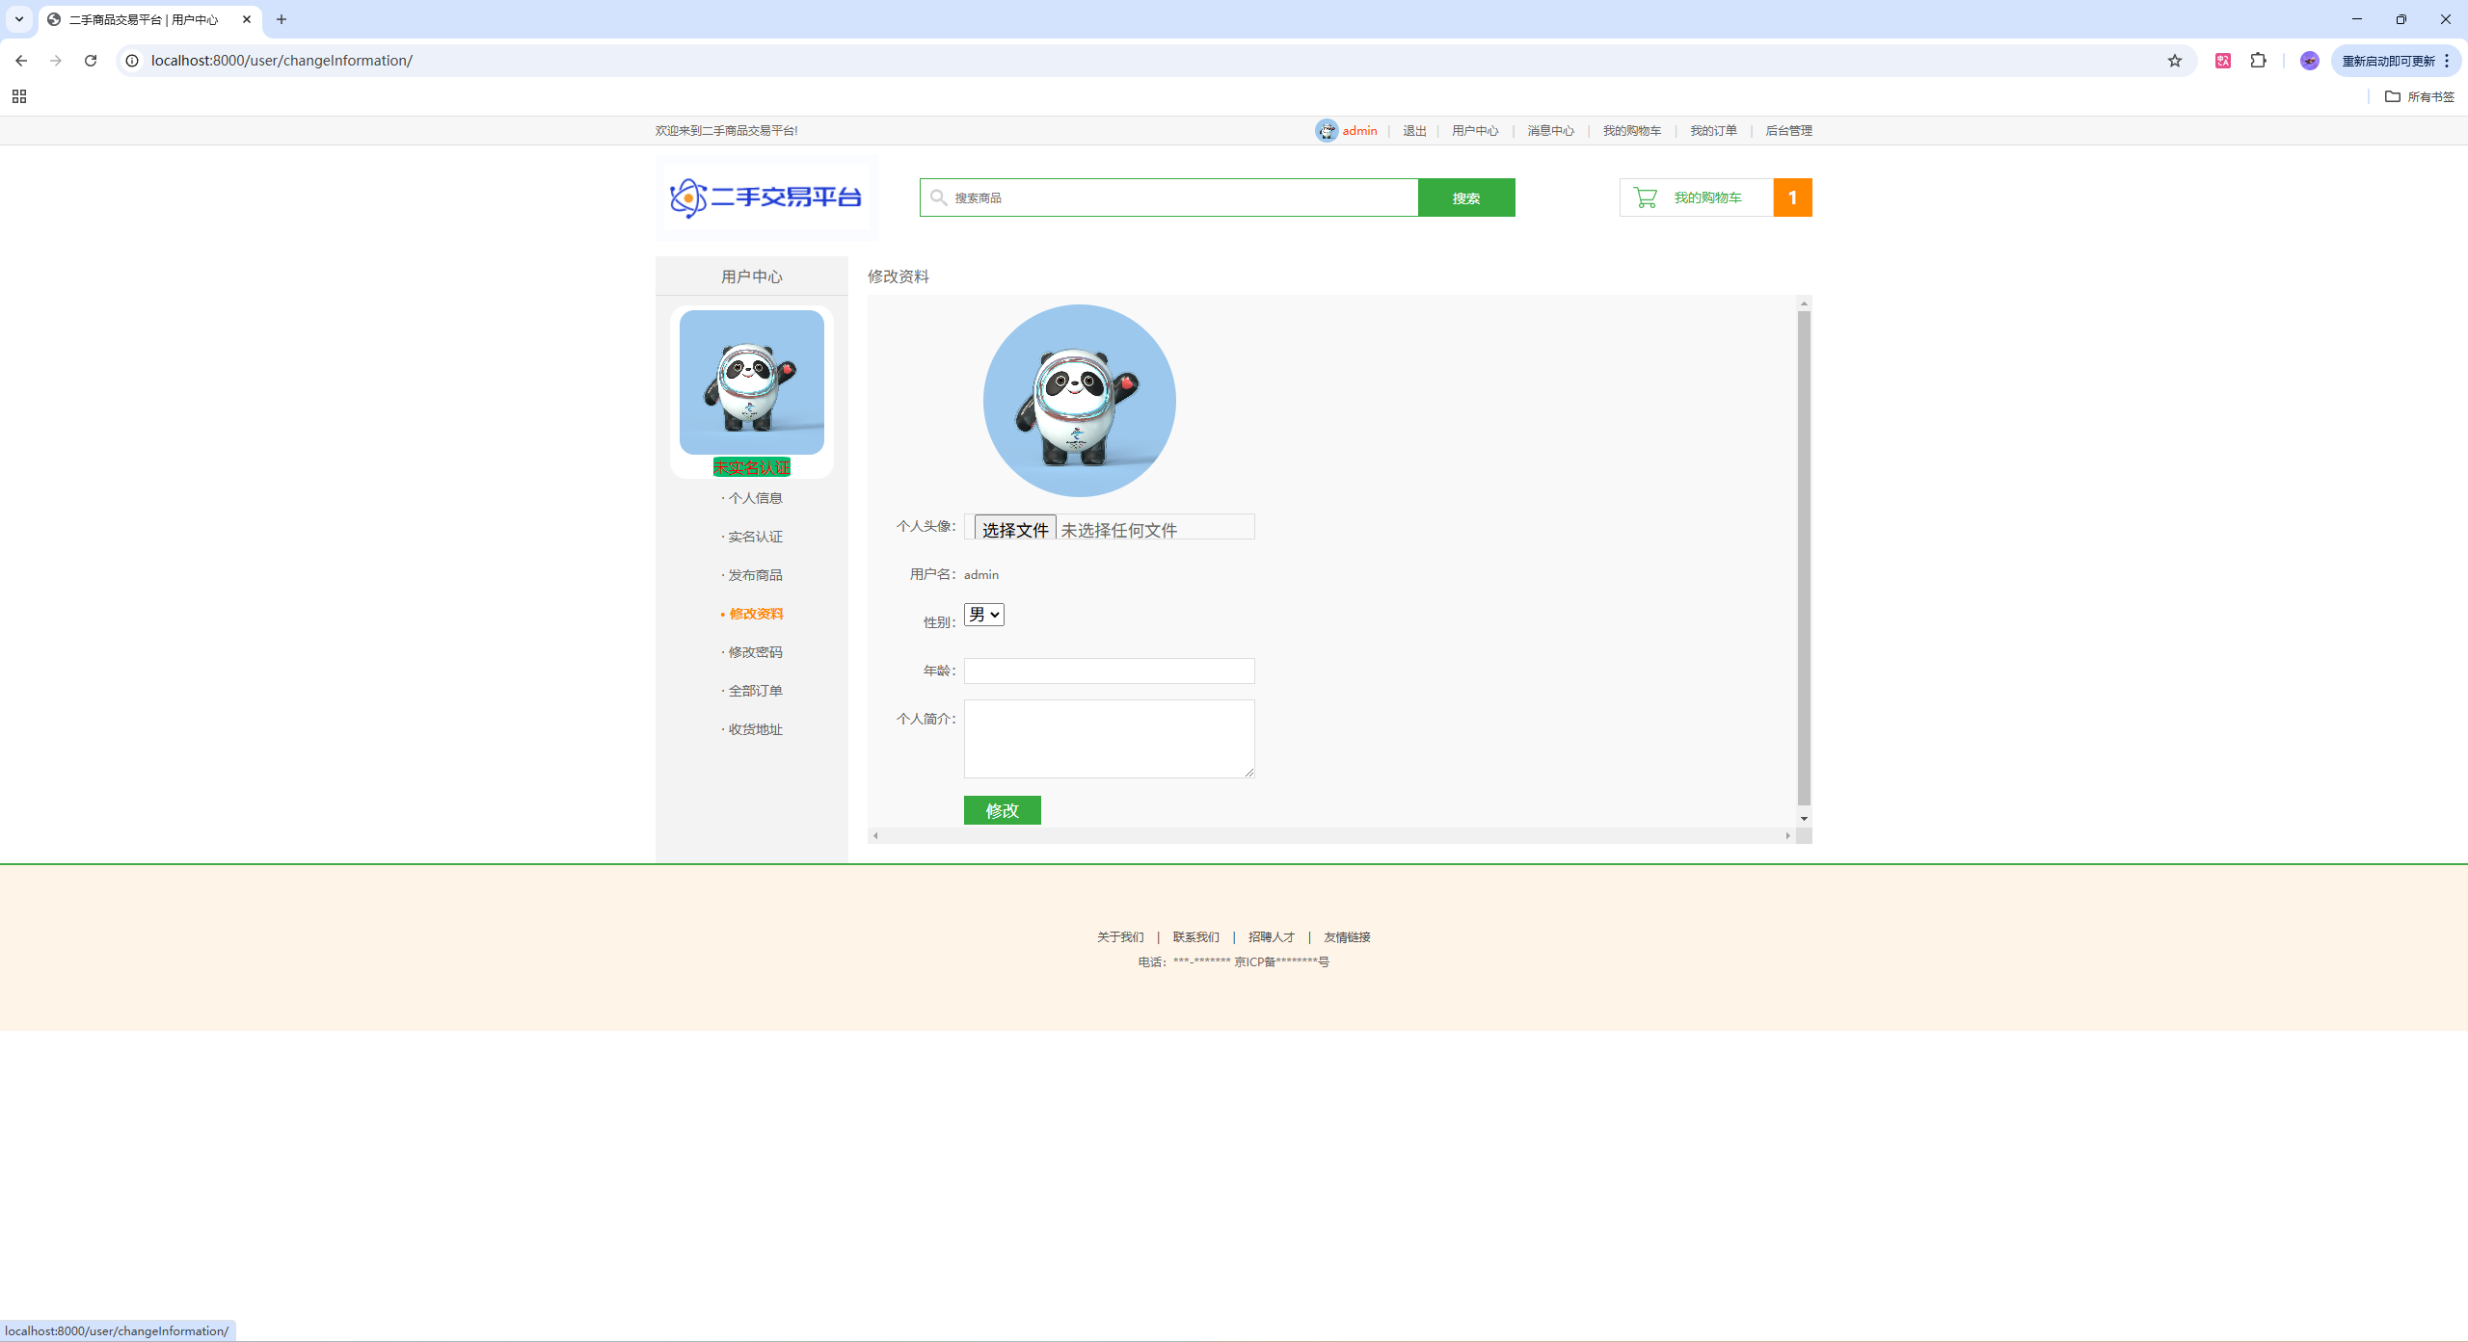Open the 性别 gender dropdown
This screenshot has width=2468, height=1342.
(x=984, y=615)
